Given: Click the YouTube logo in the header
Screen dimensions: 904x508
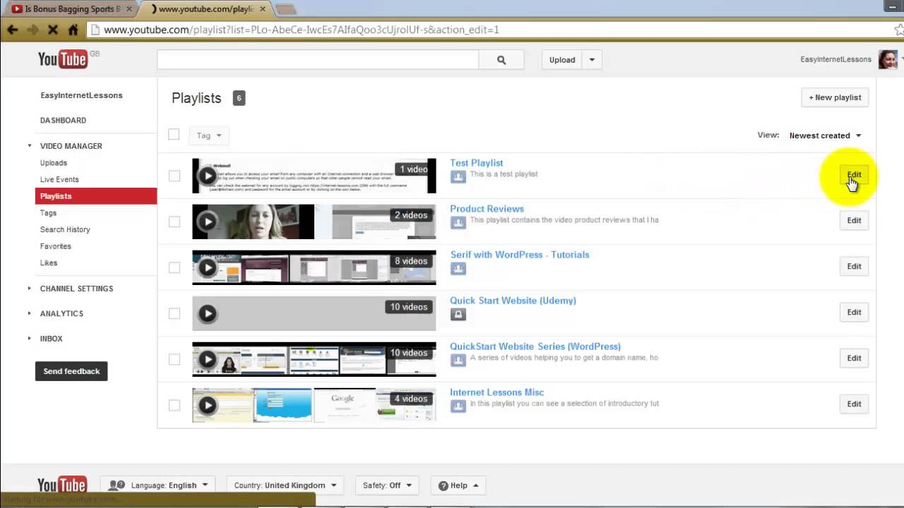Looking at the screenshot, I should [x=63, y=59].
